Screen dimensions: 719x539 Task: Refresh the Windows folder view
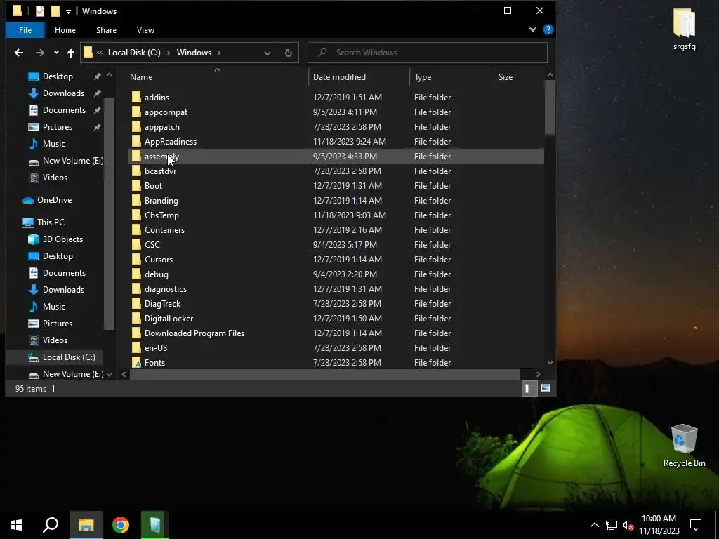289,53
